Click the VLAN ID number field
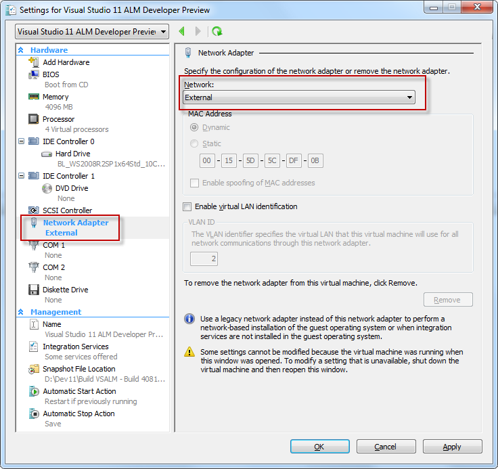 204,259
